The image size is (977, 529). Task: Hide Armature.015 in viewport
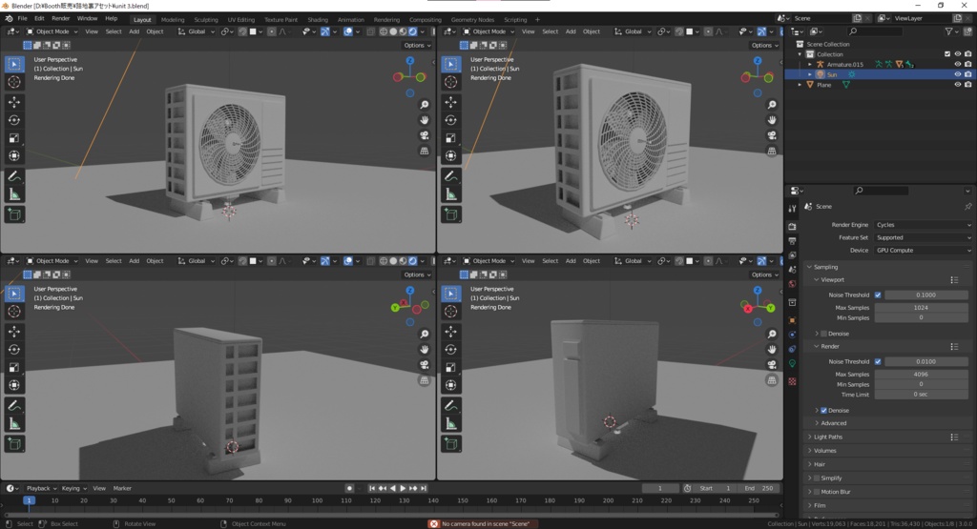tap(958, 64)
